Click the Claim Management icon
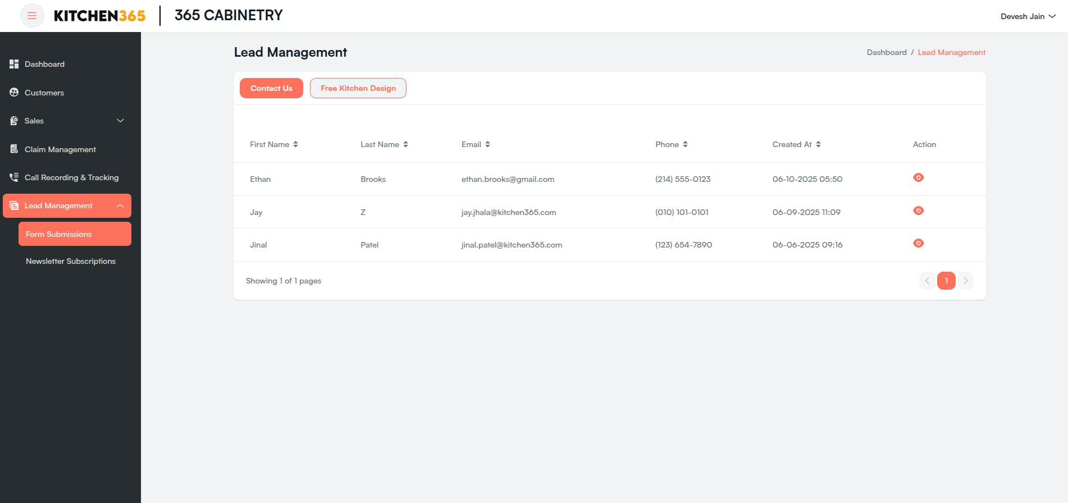Viewport: 1068px width, 503px height. (x=14, y=149)
